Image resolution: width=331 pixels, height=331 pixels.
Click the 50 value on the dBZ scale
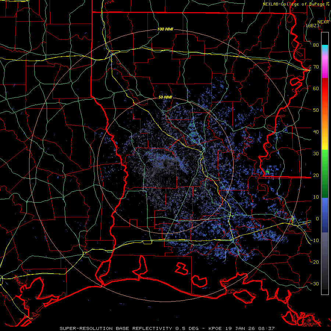(x=316, y=110)
